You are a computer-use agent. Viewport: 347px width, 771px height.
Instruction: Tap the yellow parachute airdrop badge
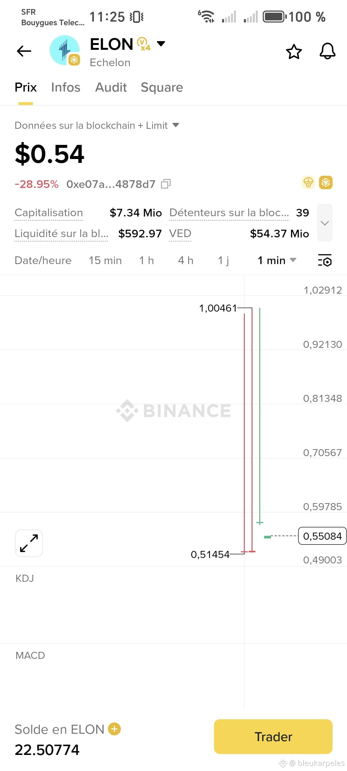308,183
